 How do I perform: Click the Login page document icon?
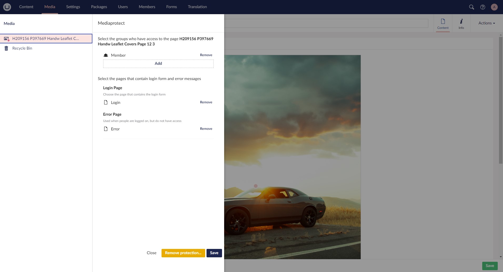106,102
